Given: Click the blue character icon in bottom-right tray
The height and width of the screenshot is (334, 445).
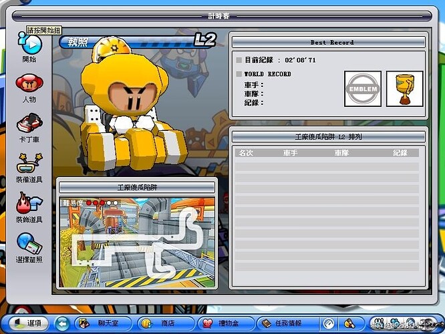Looking at the screenshot, I should point(394,323).
